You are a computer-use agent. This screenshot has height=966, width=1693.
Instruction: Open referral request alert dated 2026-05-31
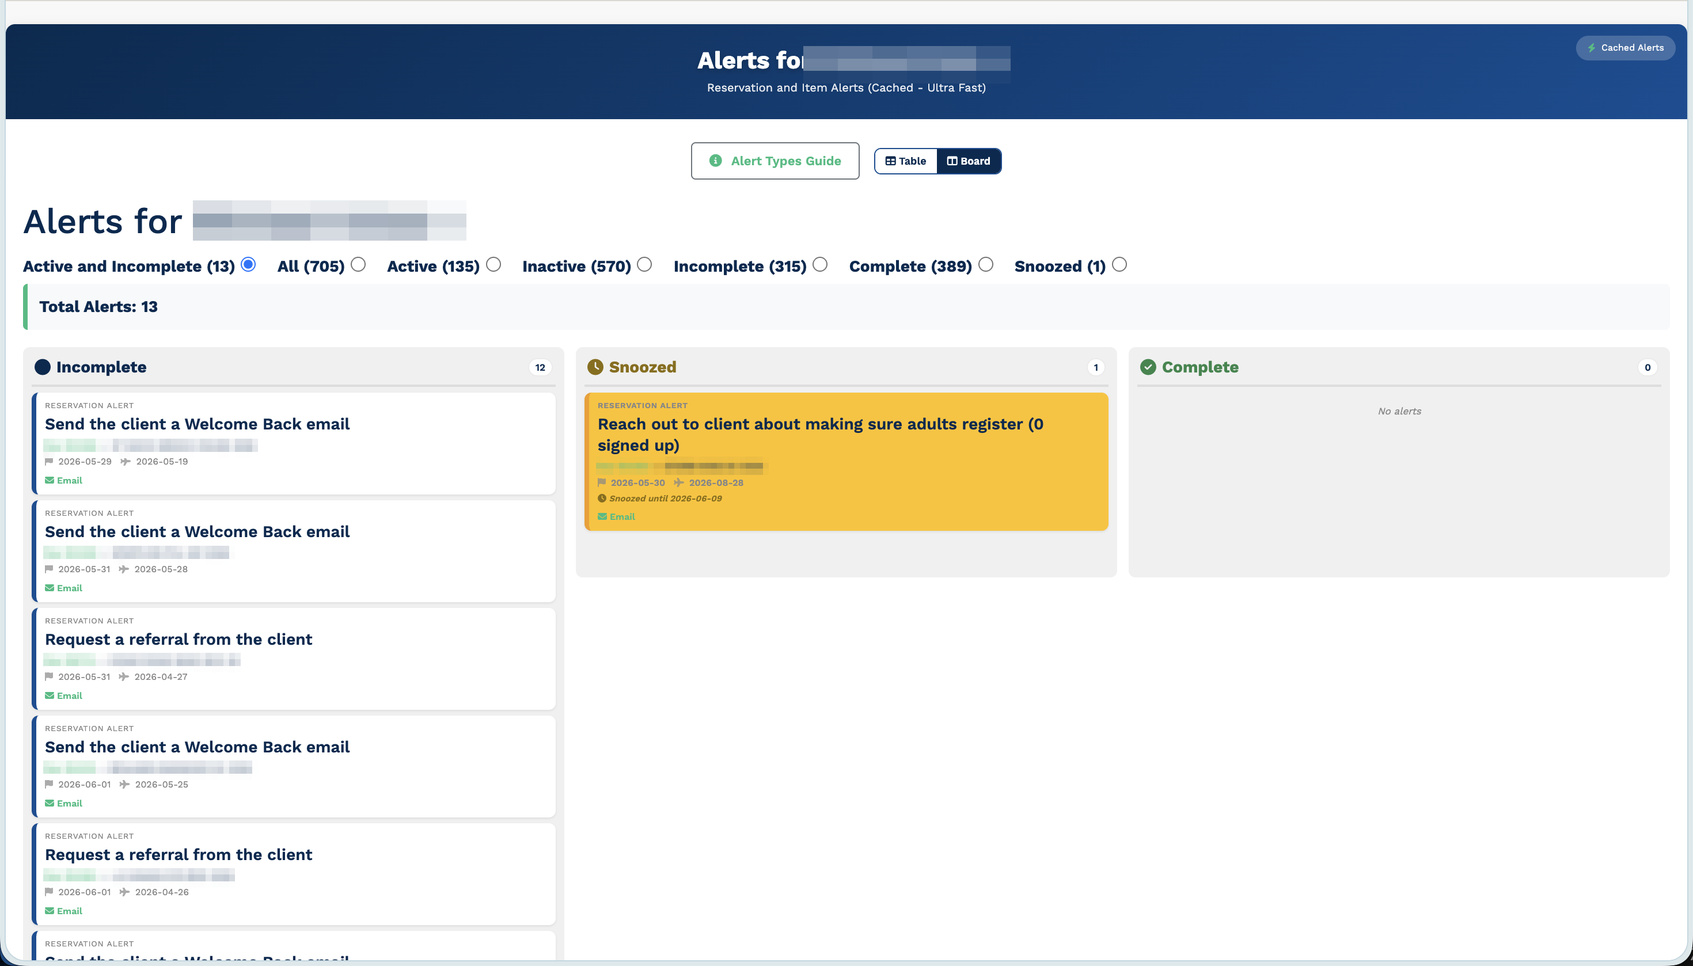click(294, 658)
